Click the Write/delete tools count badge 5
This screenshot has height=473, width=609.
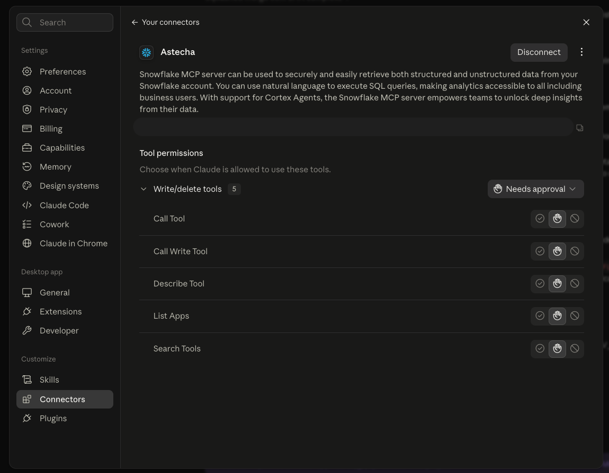click(x=234, y=189)
